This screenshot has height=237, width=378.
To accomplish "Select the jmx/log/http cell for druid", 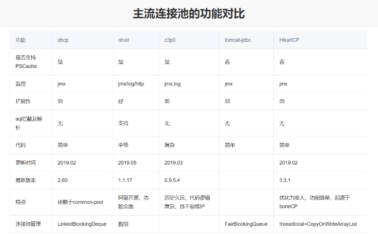I will pos(131,84).
